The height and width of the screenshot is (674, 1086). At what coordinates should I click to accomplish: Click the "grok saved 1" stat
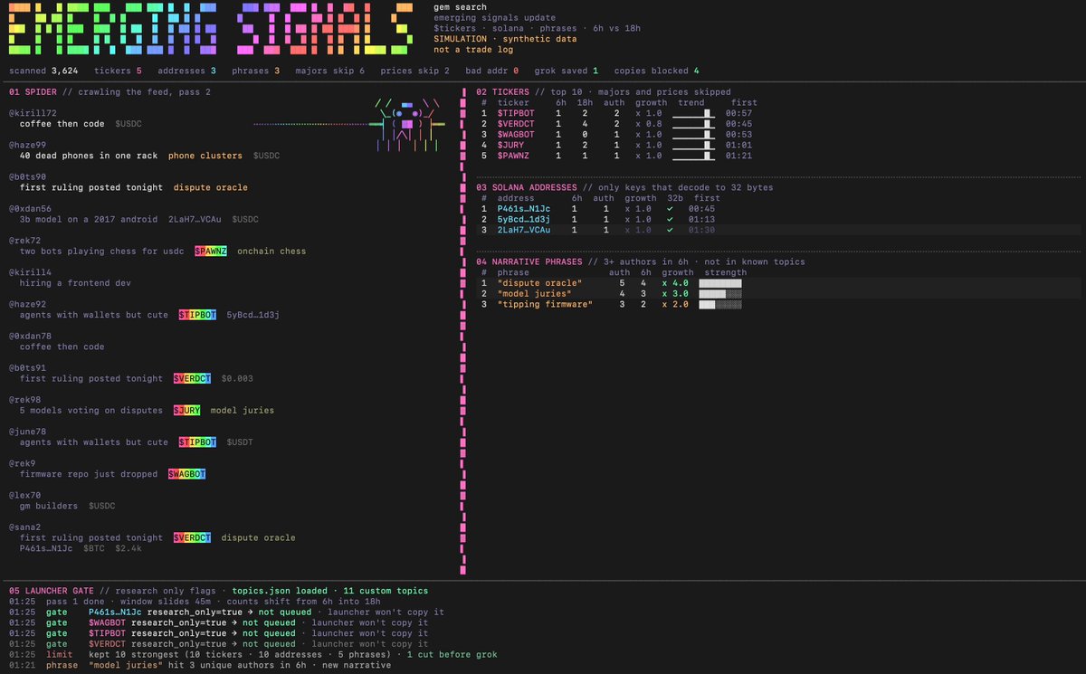point(565,71)
